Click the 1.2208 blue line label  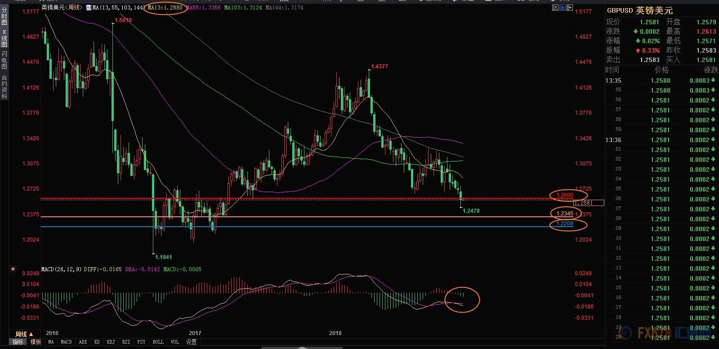pos(565,224)
